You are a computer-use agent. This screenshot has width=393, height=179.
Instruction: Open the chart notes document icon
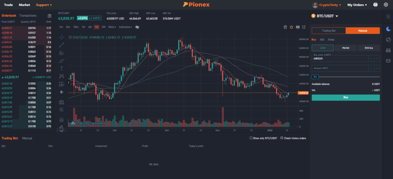click(x=285, y=27)
